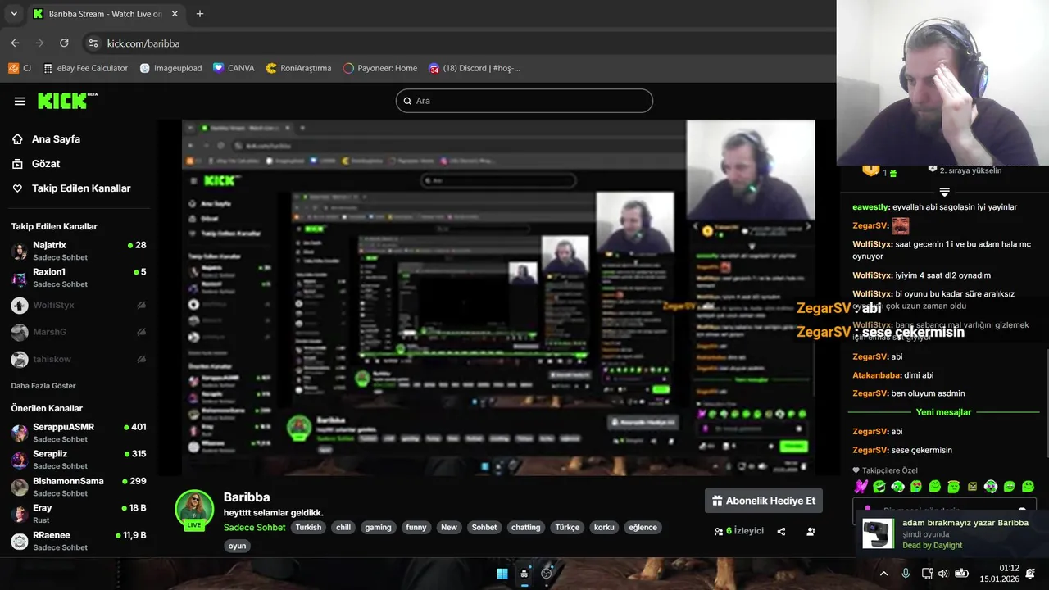Select the Sohbet tag
The image size is (1049, 590).
coord(484,528)
